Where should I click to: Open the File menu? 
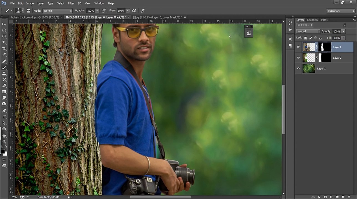(x=12, y=3)
